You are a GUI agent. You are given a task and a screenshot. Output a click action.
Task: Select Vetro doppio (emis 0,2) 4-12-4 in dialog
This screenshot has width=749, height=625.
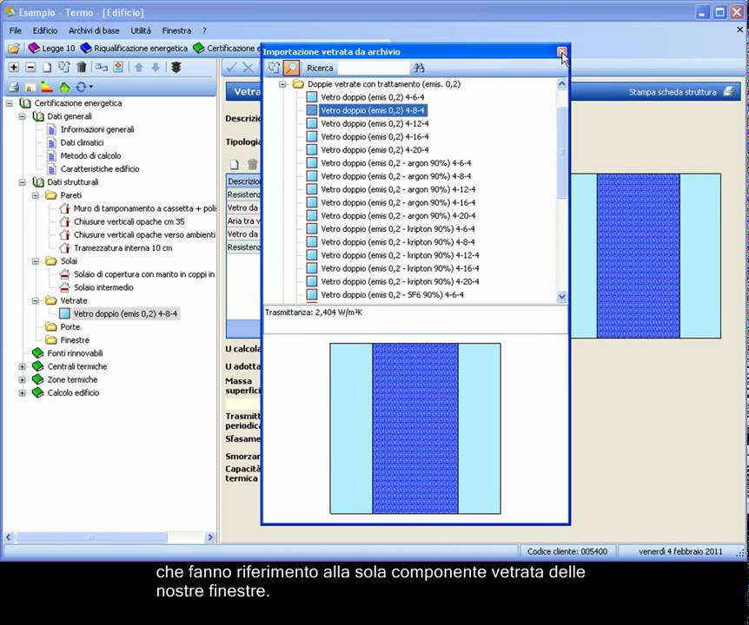[x=374, y=123]
